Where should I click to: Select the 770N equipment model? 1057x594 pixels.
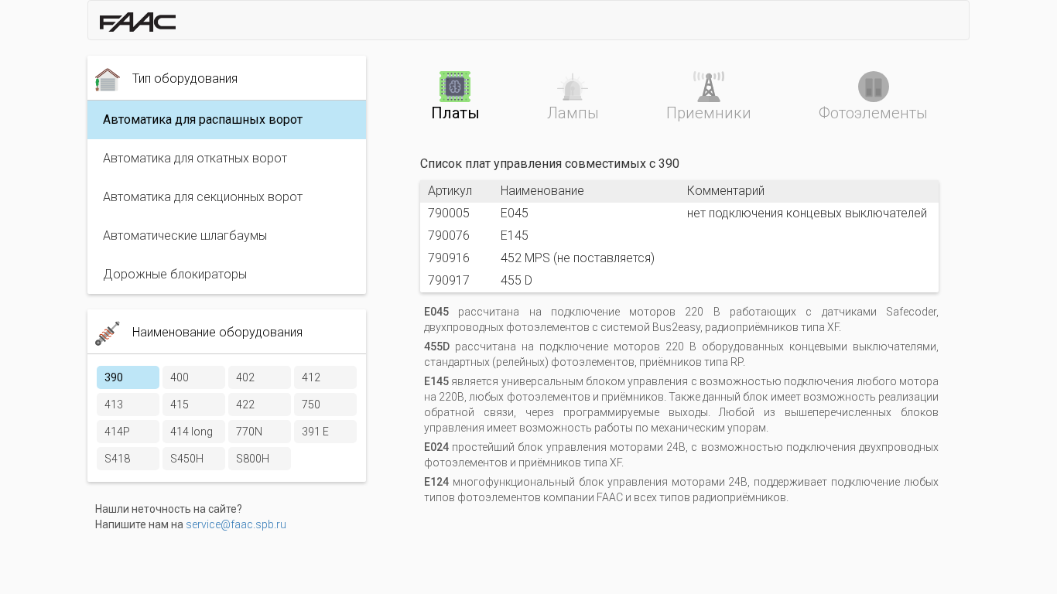[x=259, y=432]
